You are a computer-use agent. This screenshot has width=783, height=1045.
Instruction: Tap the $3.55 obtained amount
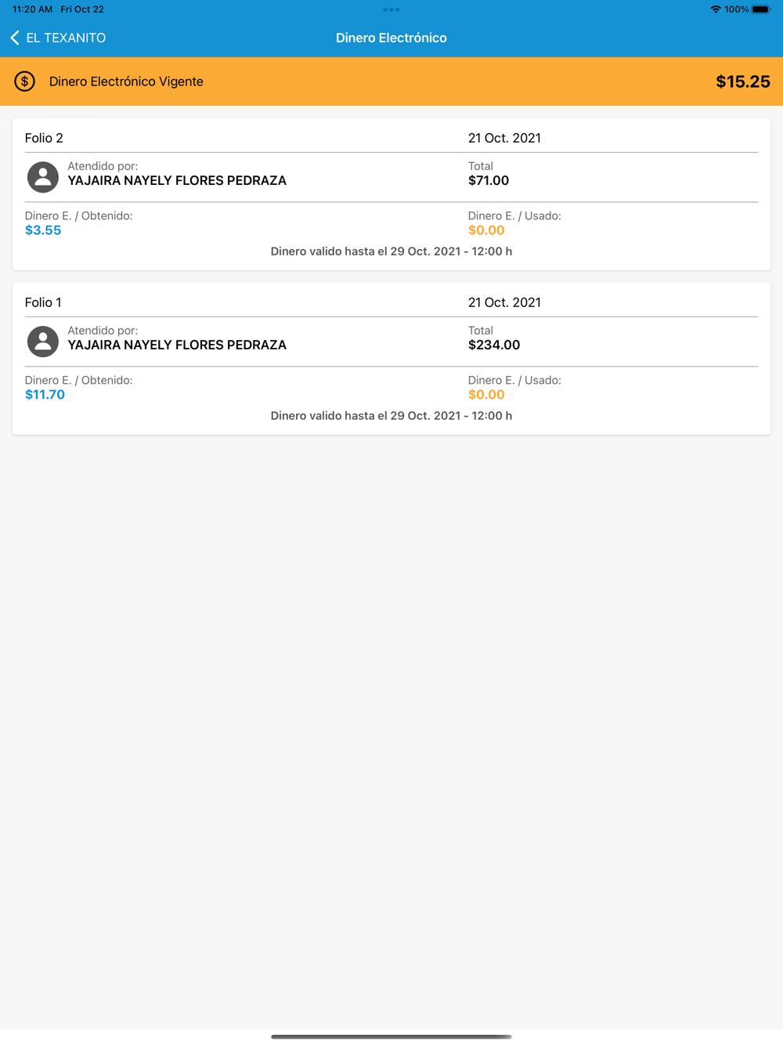click(x=43, y=230)
